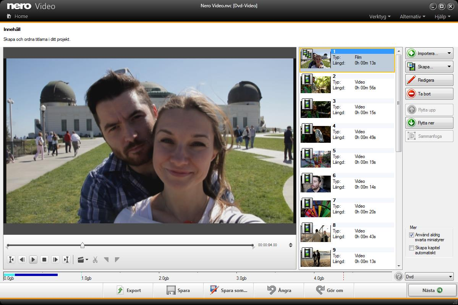Jump to end of clip button
The height and width of the screenshot is (305, 458).
pos(66,260)
